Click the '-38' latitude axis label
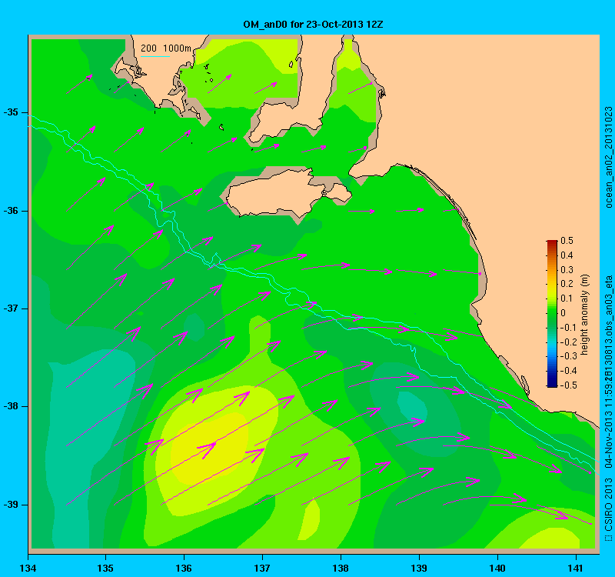This screenshot has height=577, width=615. [x=10, y=406]
